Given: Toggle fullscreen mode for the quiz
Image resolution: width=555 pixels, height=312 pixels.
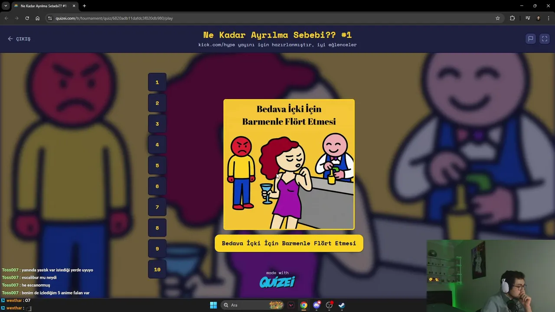Looking at the screenshot, I should pos(545,39).
